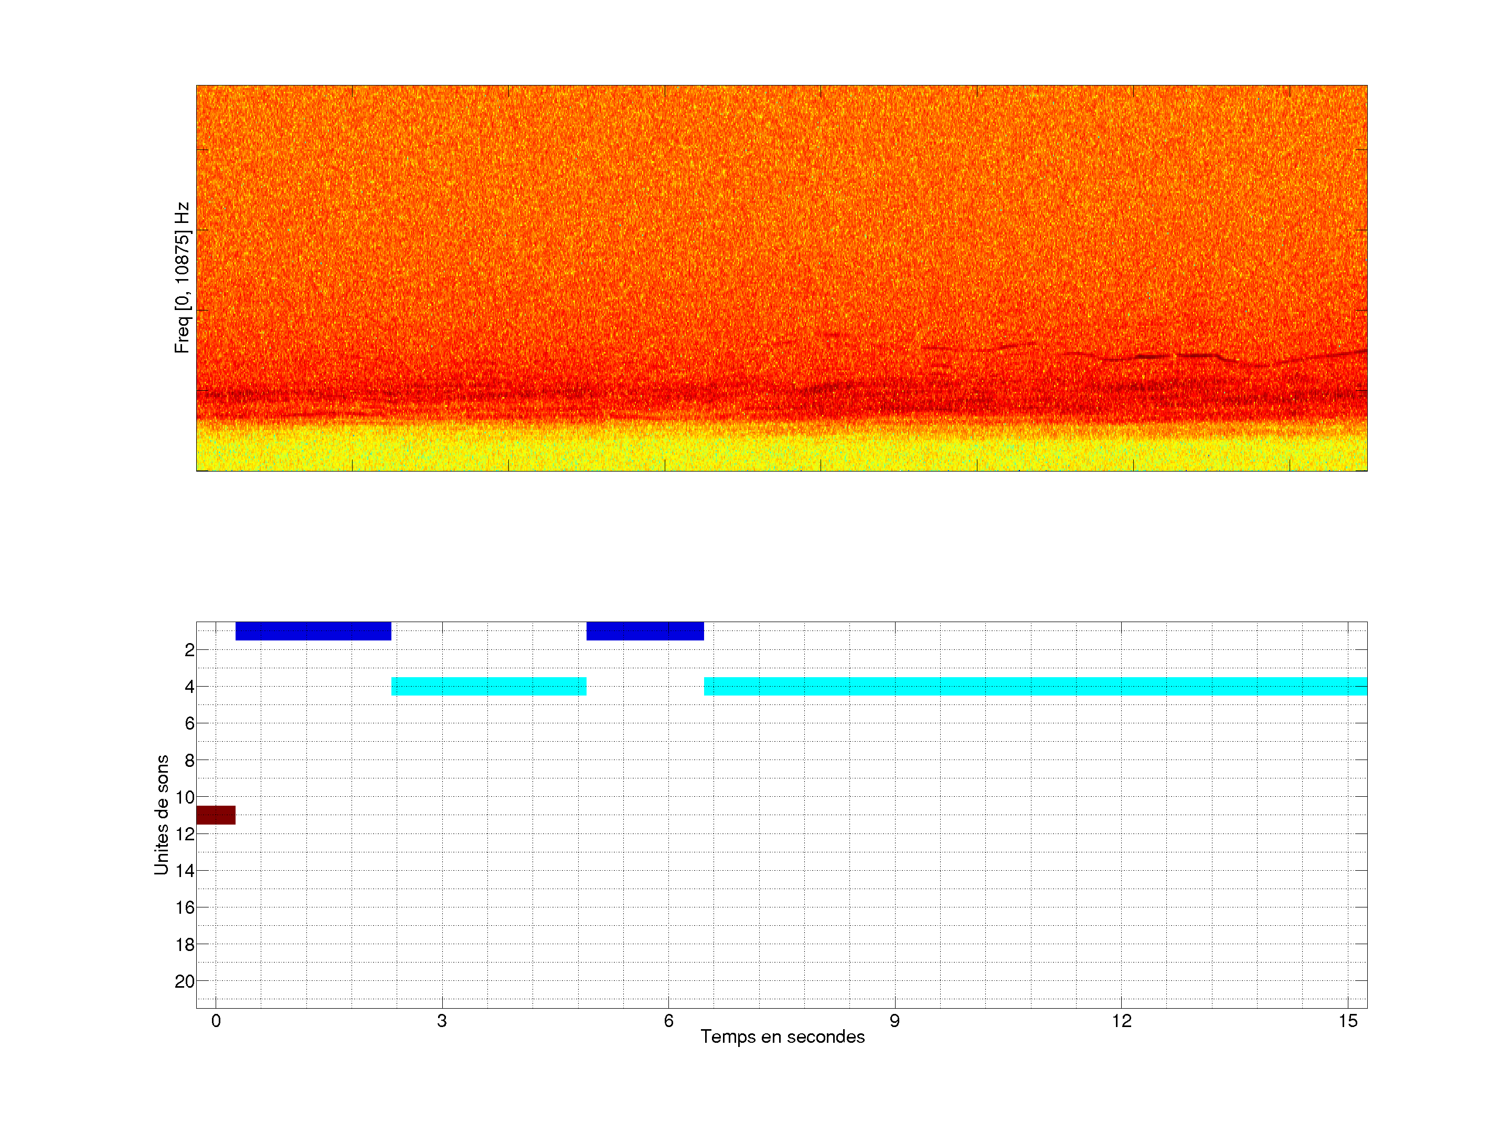The width and height of the screenshot is (1511, 1133).
Task: Click the first blue bar at unit 1
Action: [x=313, y=631]
